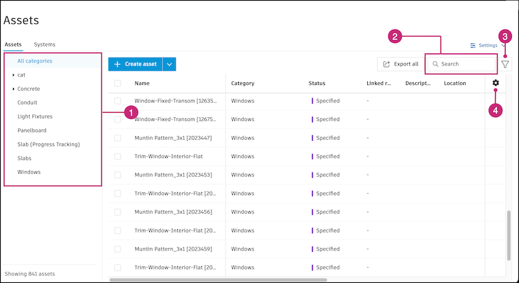Image resolution: width=519 pixels, height=283 pixels.
Task: Click the horizontal scrollbar below the table
Action: tap(221, 280)
